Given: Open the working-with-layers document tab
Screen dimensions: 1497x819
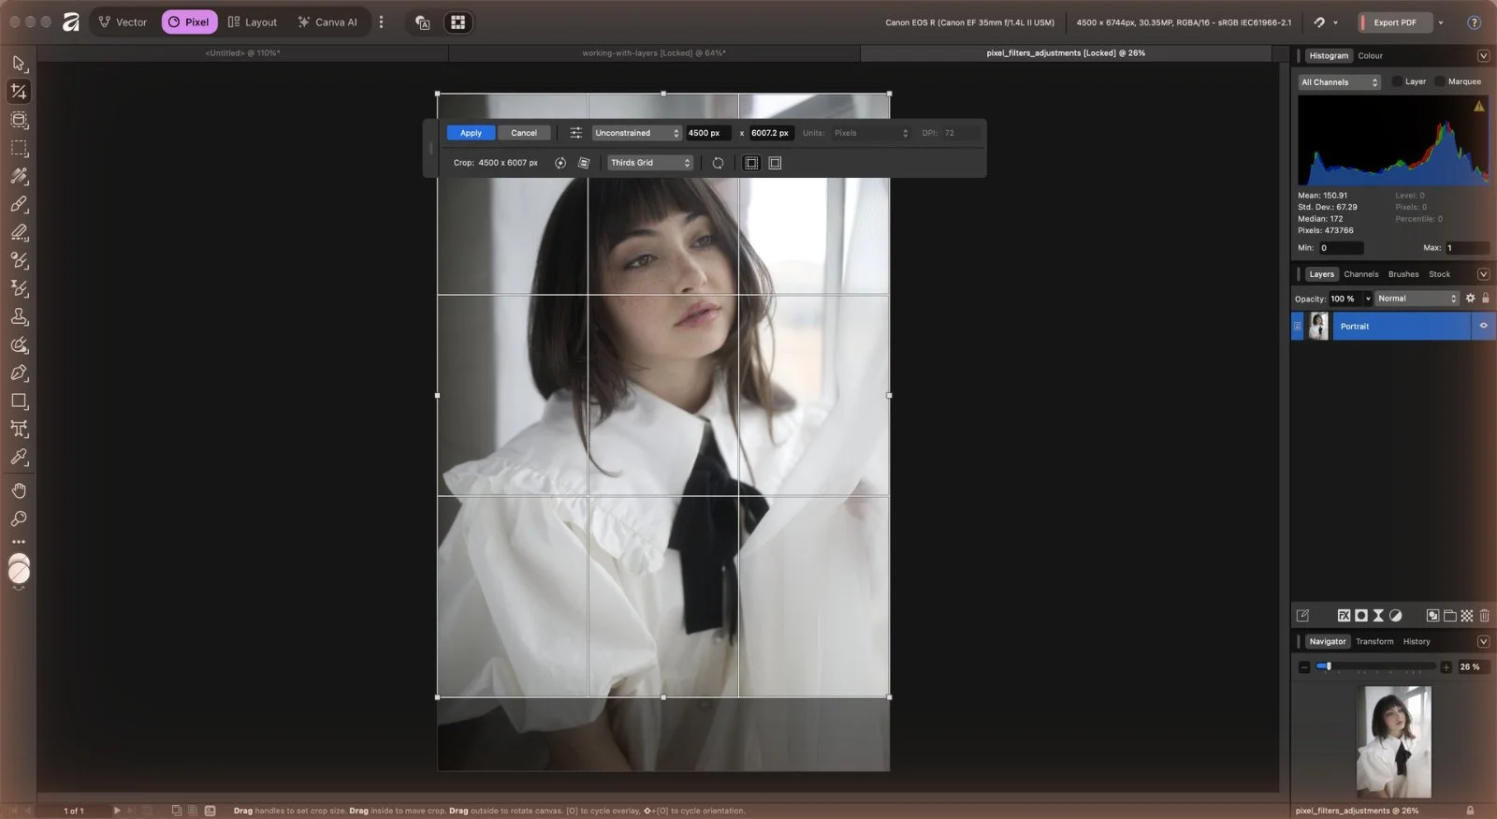Looking at the screenshot, I should (x=654, y=53).
